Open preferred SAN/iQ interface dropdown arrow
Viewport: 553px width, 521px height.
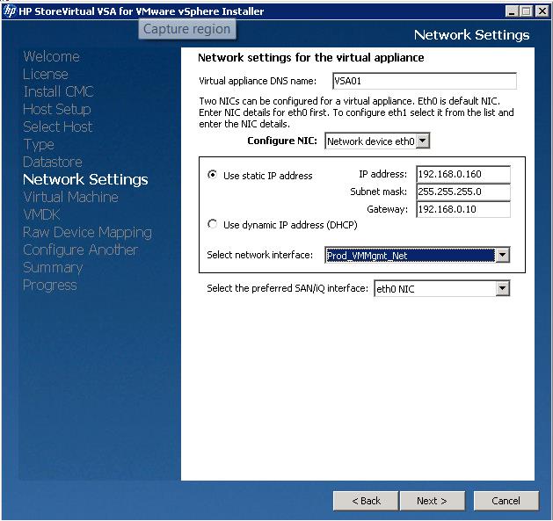pos(502,288)
